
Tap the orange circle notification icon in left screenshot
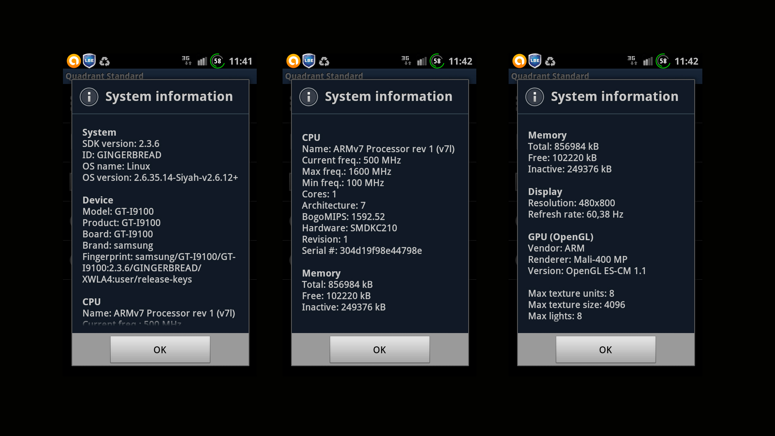(x=74, y=61)
